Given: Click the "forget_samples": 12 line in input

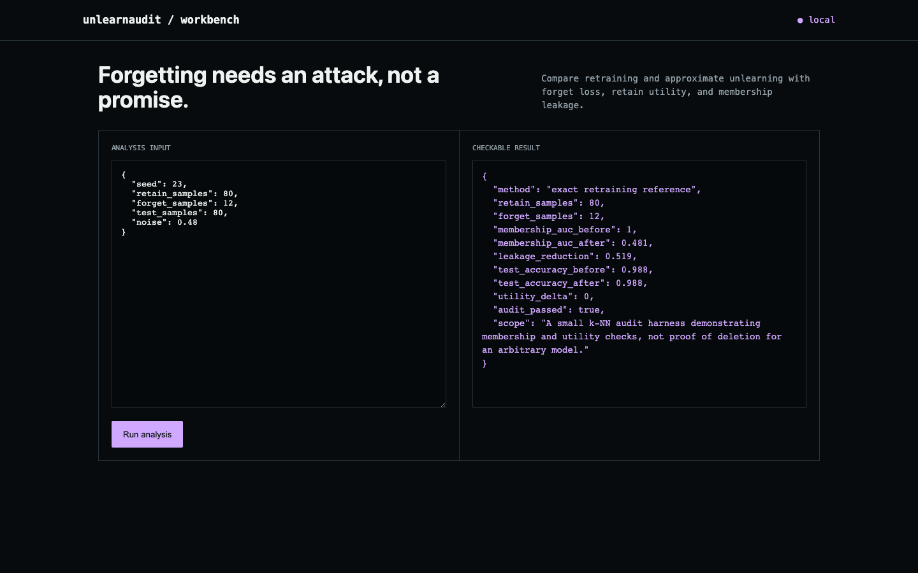Looking at the screenshot, I should tap(185, 203).
